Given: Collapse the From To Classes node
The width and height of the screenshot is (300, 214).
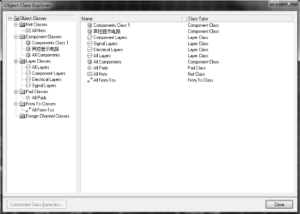Looking at the screenshot, I should pyautogui.click(x=16, y=104).
